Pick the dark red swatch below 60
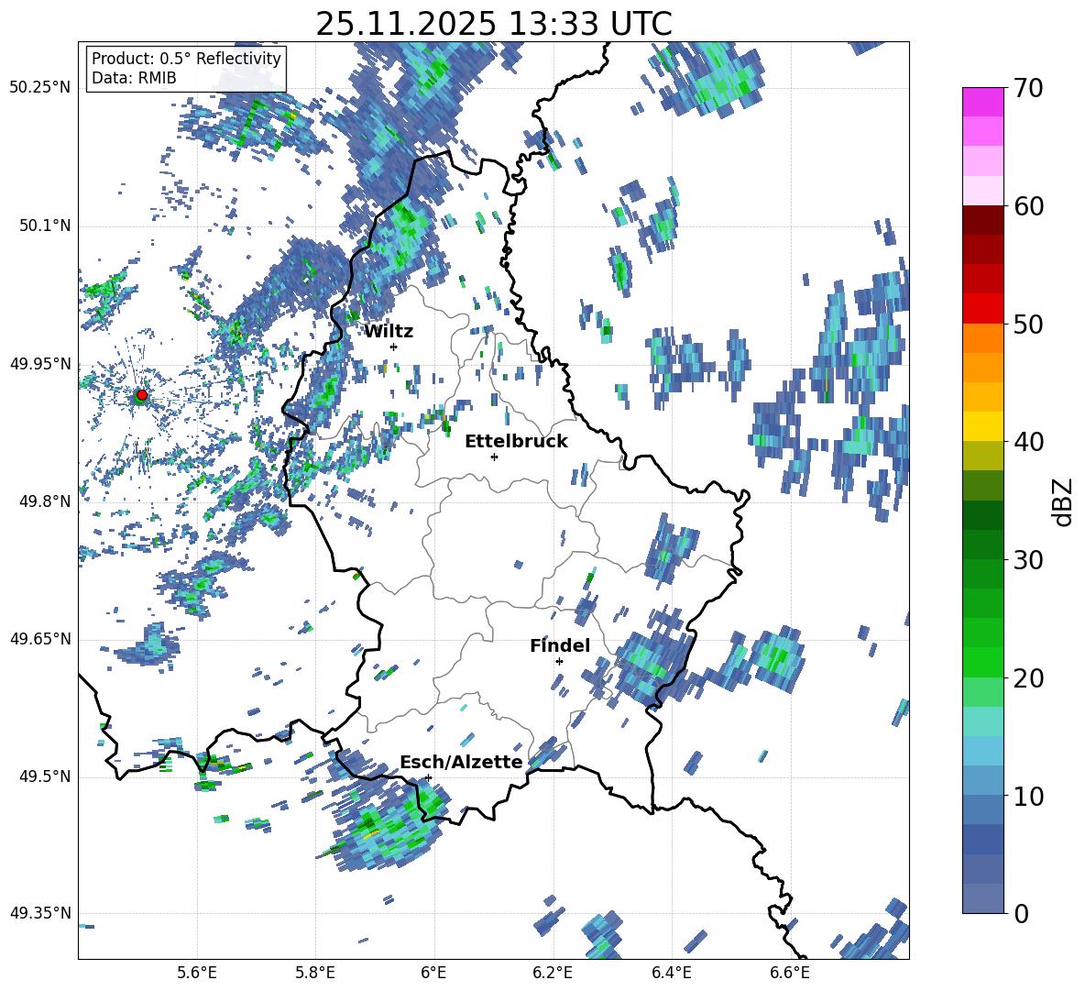The height and width of the screenshot is (991, 1085). click(982, 220)
